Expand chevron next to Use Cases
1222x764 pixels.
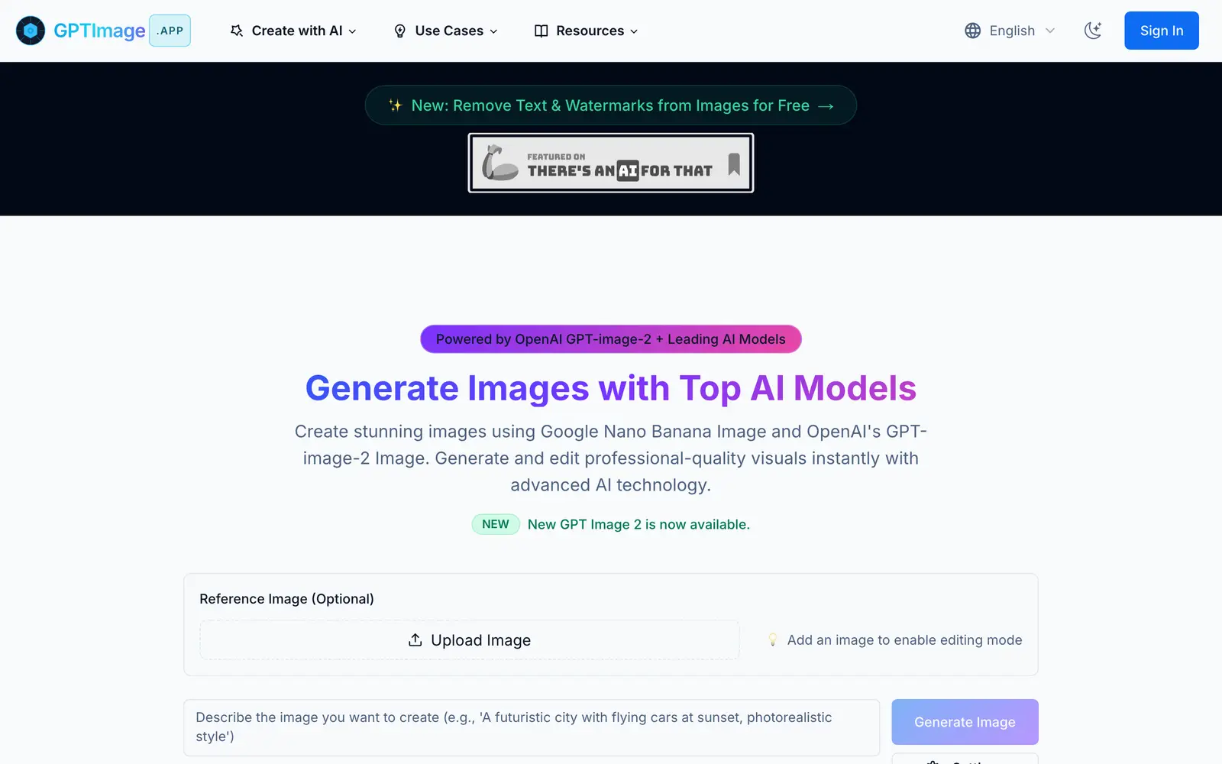pos(493,31)
